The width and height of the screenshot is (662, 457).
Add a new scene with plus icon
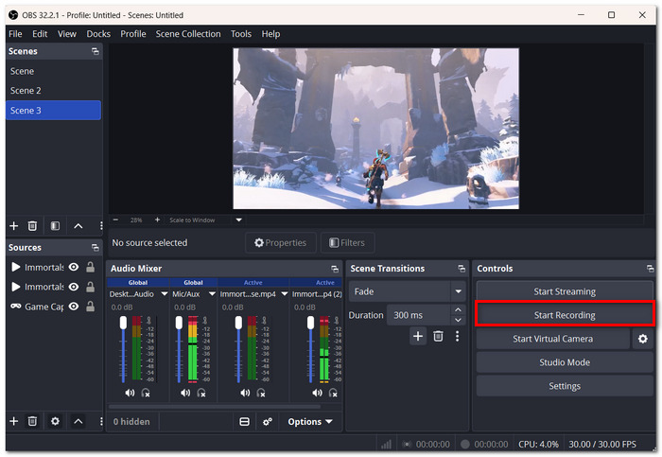point(14,226)
